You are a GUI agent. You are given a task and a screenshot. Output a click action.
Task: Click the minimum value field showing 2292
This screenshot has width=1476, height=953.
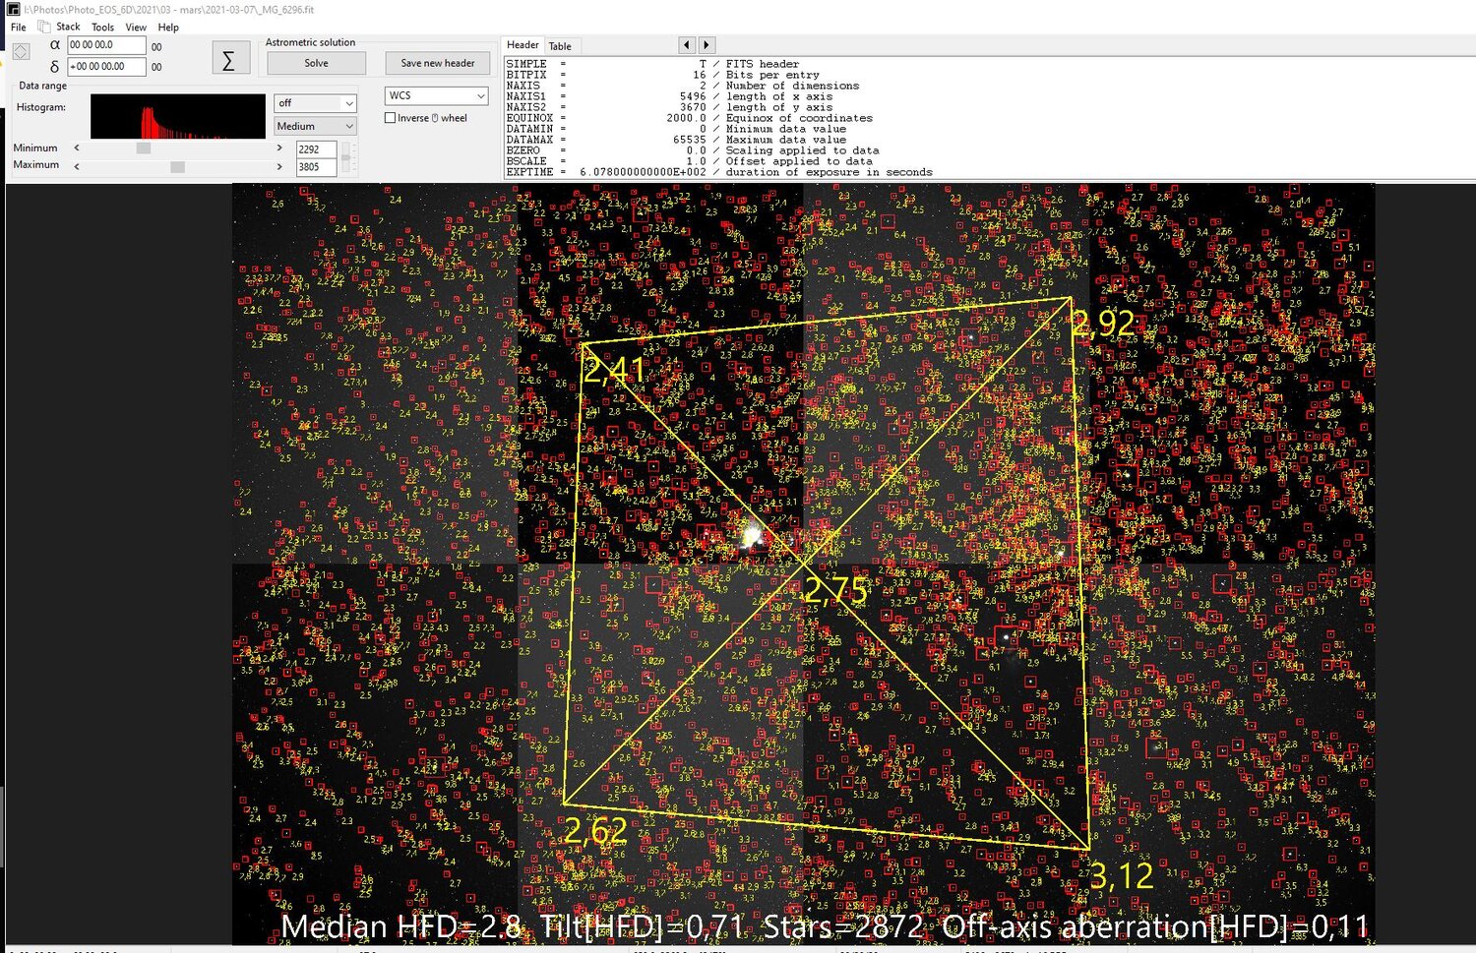pos(316,149)
